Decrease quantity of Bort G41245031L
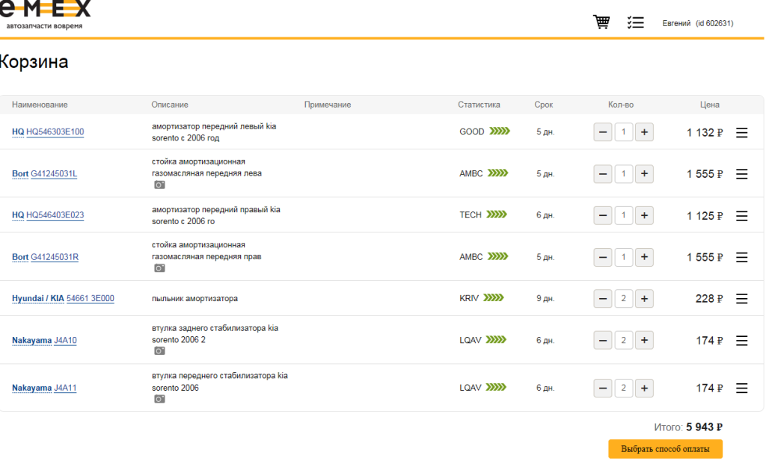Screen dimensions: 766x461 tap(602, 174)
